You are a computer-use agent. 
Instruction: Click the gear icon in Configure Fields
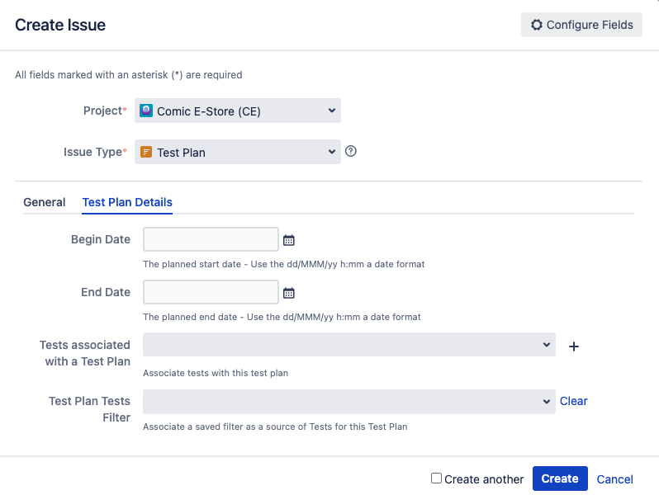pyautogui.click(x=536, y=25)
